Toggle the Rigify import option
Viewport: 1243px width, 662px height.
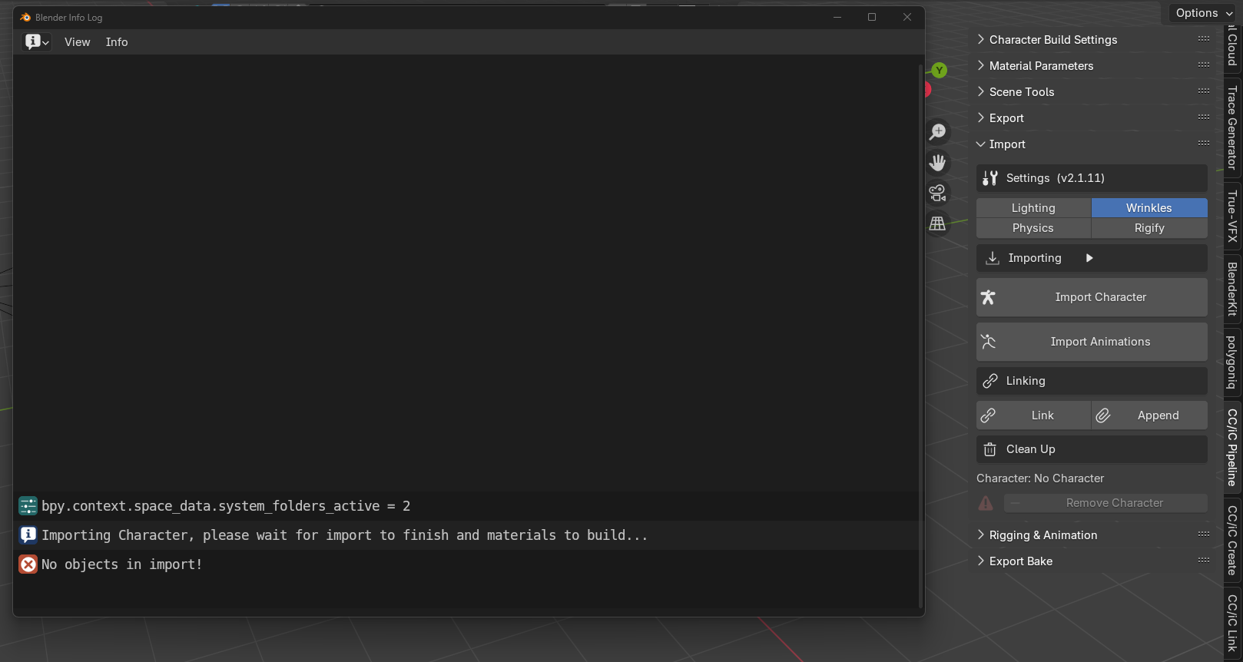click(x=1149, y=228)
